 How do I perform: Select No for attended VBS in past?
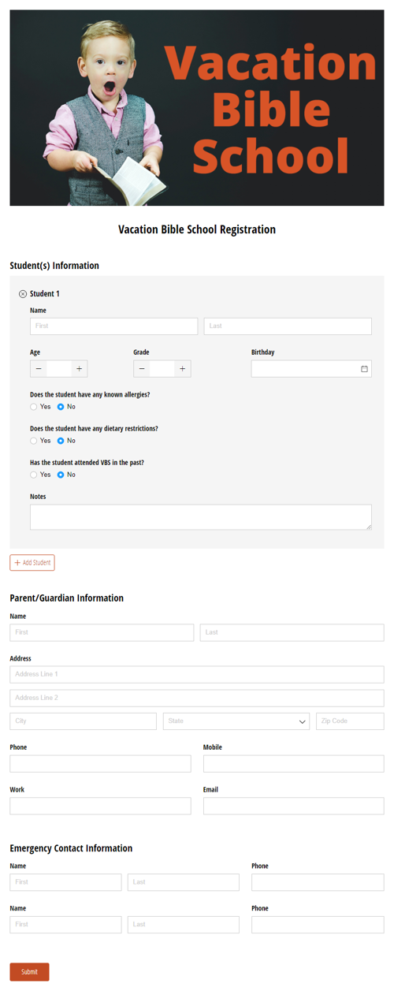(61, 475)
